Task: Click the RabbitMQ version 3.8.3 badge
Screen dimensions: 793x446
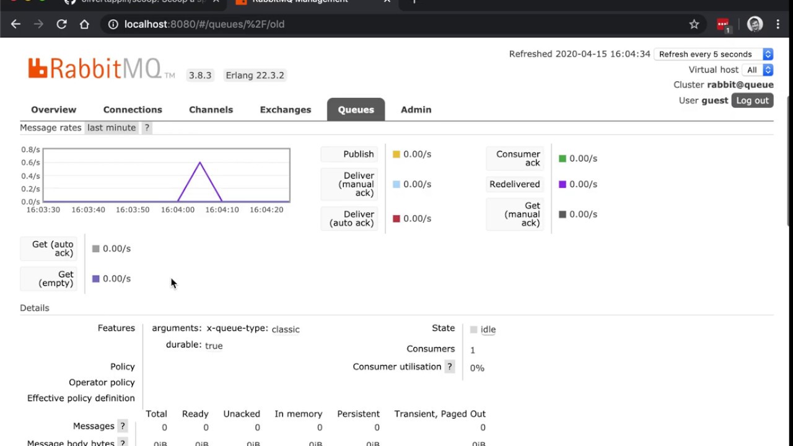Action: click(200, 76)
